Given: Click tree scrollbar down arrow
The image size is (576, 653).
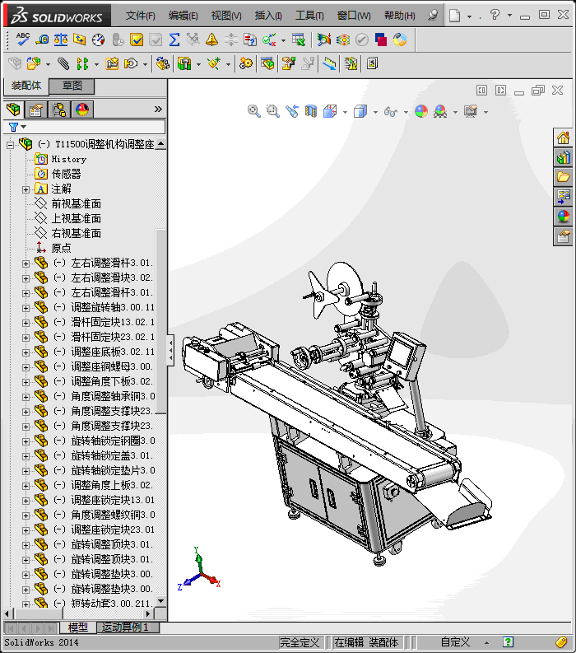Looking at the screenshot, I should 160,601.
